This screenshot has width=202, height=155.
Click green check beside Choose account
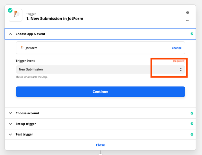(x=192, y=113)
